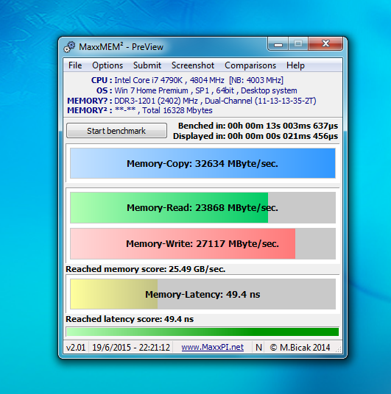Click the 'Displayed in' time readout

[x=256, y=136]
